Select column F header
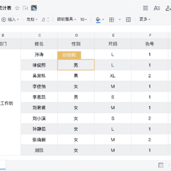Image resolution: width=171 pixels, height=171 pixels. [150, 35]
